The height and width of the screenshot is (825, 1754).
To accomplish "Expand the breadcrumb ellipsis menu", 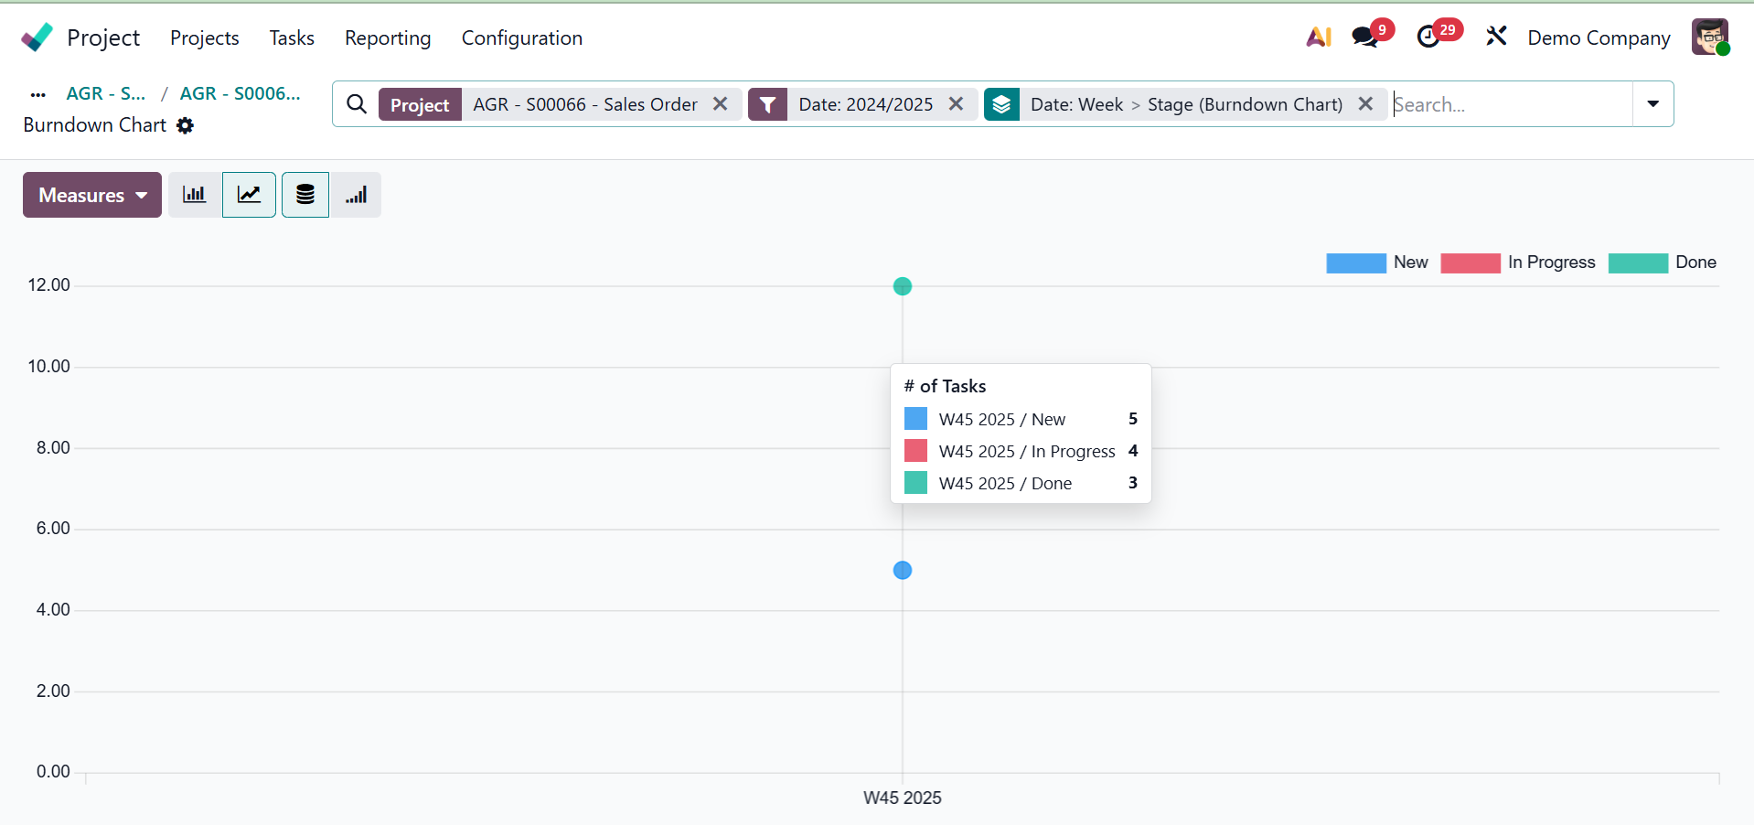I will pos(37,94).
